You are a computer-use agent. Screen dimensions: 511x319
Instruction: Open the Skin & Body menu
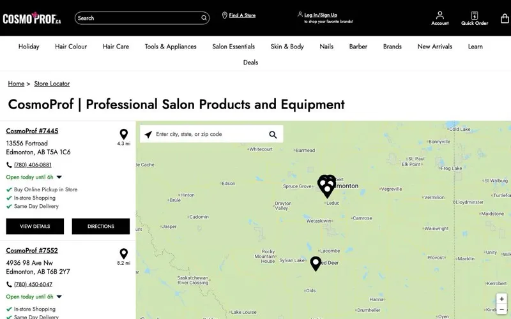point(287,47)
